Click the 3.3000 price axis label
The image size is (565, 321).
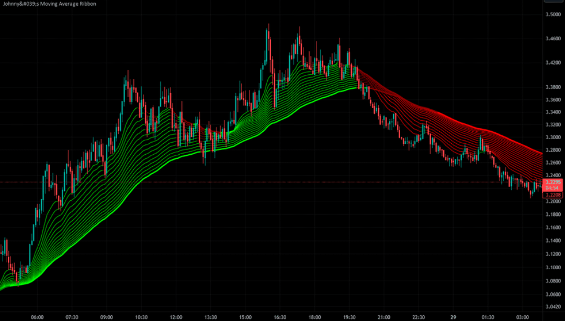tap(553, 137)
